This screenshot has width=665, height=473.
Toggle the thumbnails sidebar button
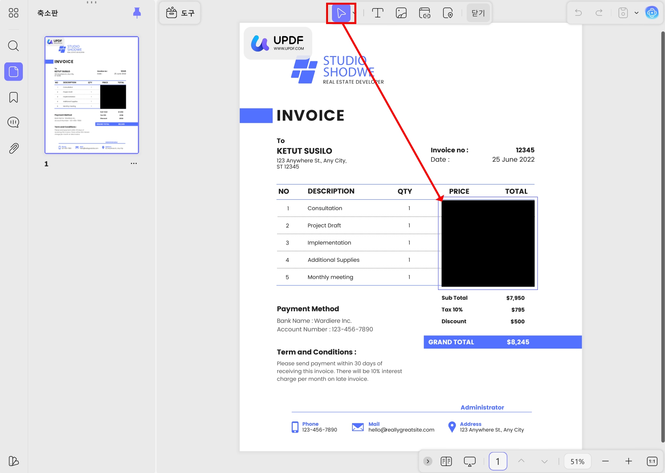tap(14, 72)
